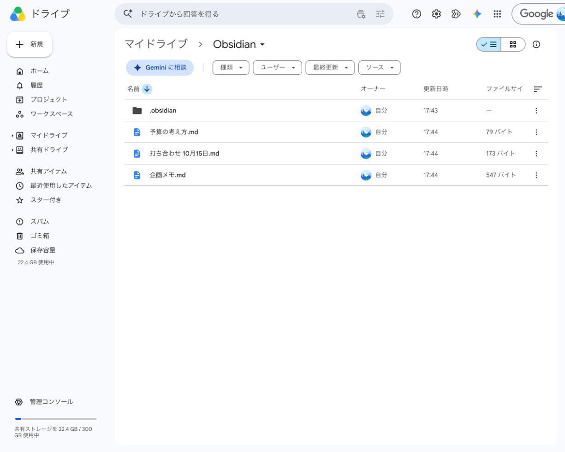Open more actions for 企画メモ.md

[x=536, y=175]
